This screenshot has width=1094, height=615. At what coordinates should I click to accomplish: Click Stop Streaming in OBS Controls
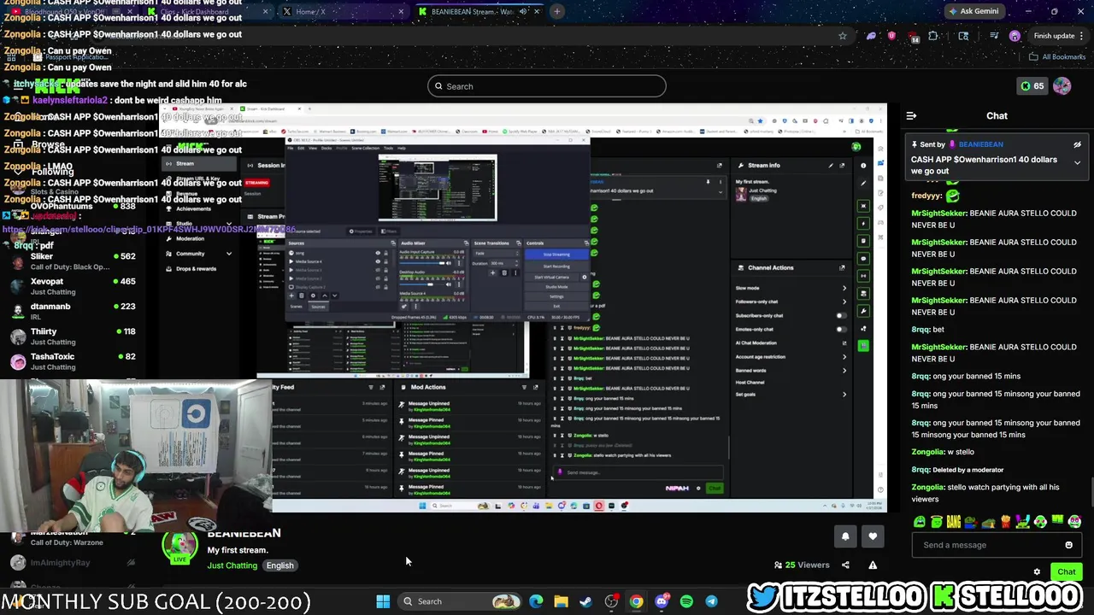[x=556, y=255]
